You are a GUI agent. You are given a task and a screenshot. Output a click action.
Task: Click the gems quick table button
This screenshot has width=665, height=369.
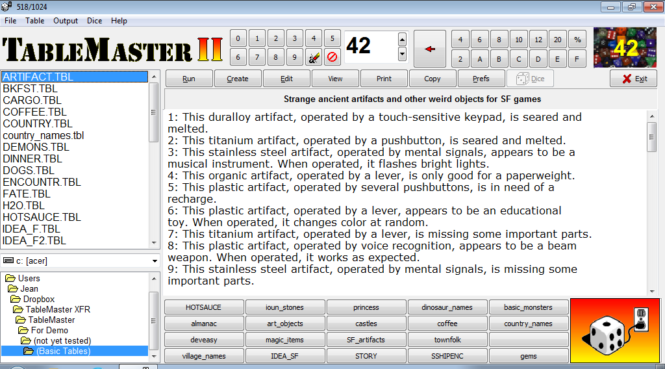click(x=529, y=356)
